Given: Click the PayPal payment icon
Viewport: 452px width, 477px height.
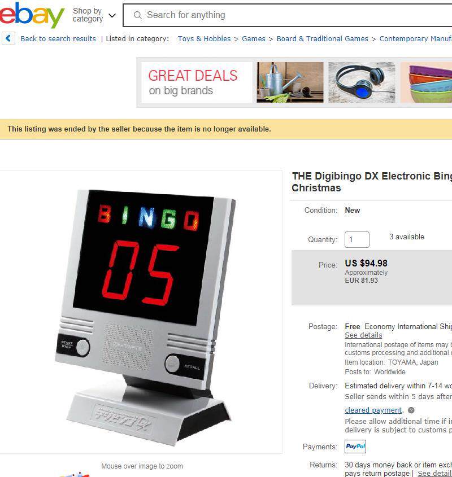Looking at the screenshot, I should click(x=355, y=447).
